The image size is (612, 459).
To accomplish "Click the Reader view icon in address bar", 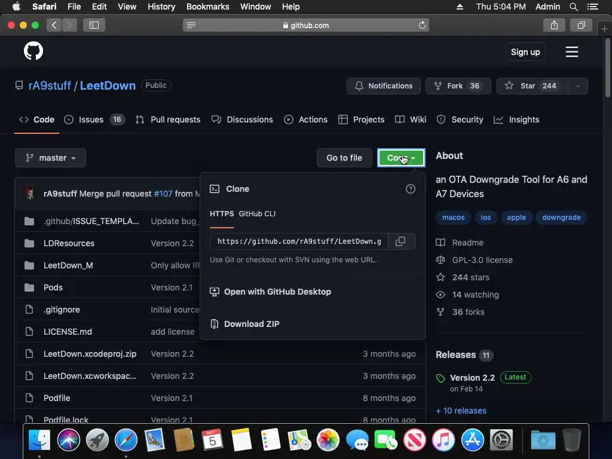I will point(191,25).
